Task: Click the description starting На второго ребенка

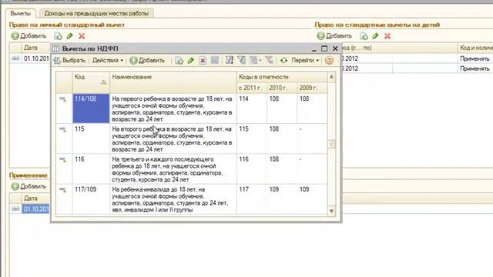Action: [x=172, y=138]
